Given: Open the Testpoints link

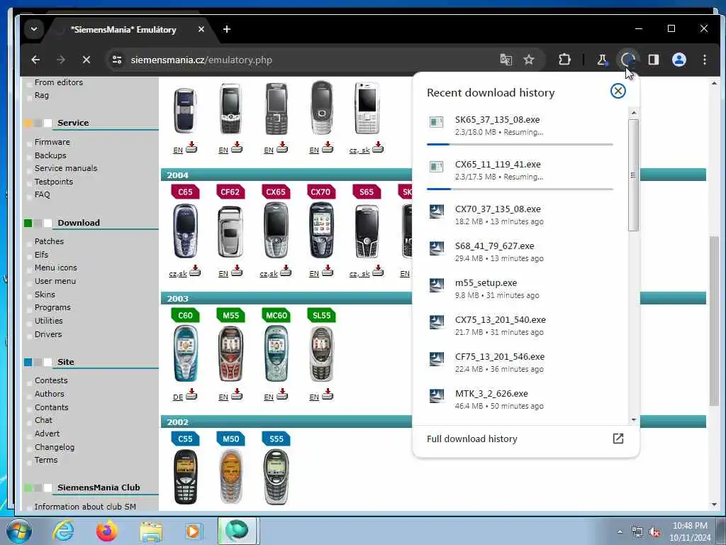Looking at the screenshot, I should (54, 182).
